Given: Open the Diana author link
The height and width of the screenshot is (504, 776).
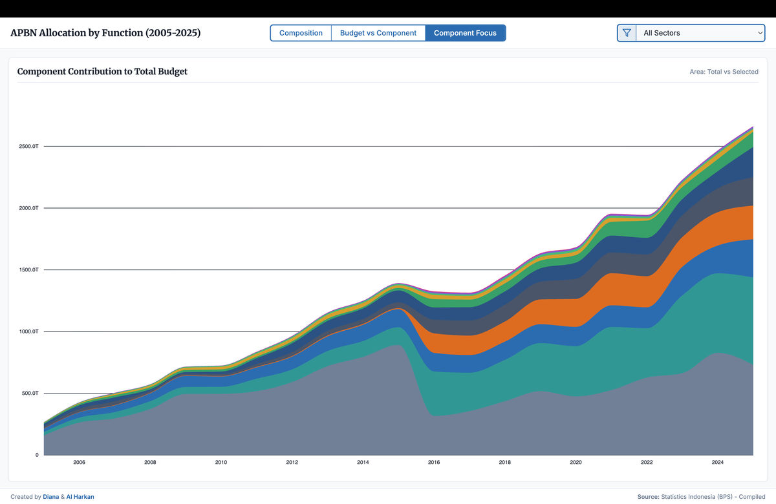Looking at the screenshot, I should pyautogui.click(x=50, y=497).
